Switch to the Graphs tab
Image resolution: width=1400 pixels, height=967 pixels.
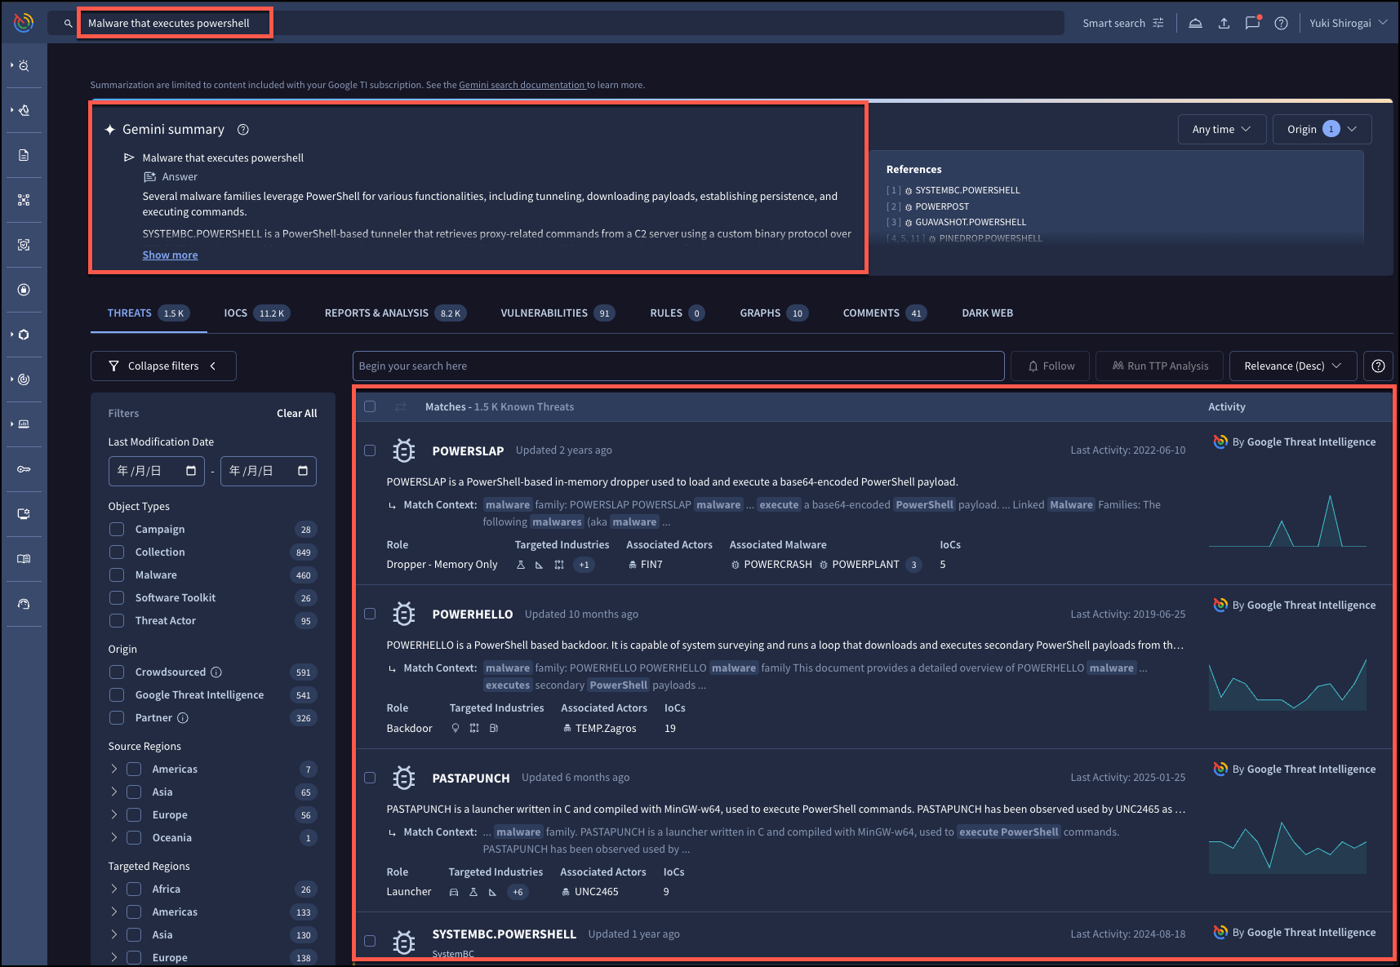773,313
